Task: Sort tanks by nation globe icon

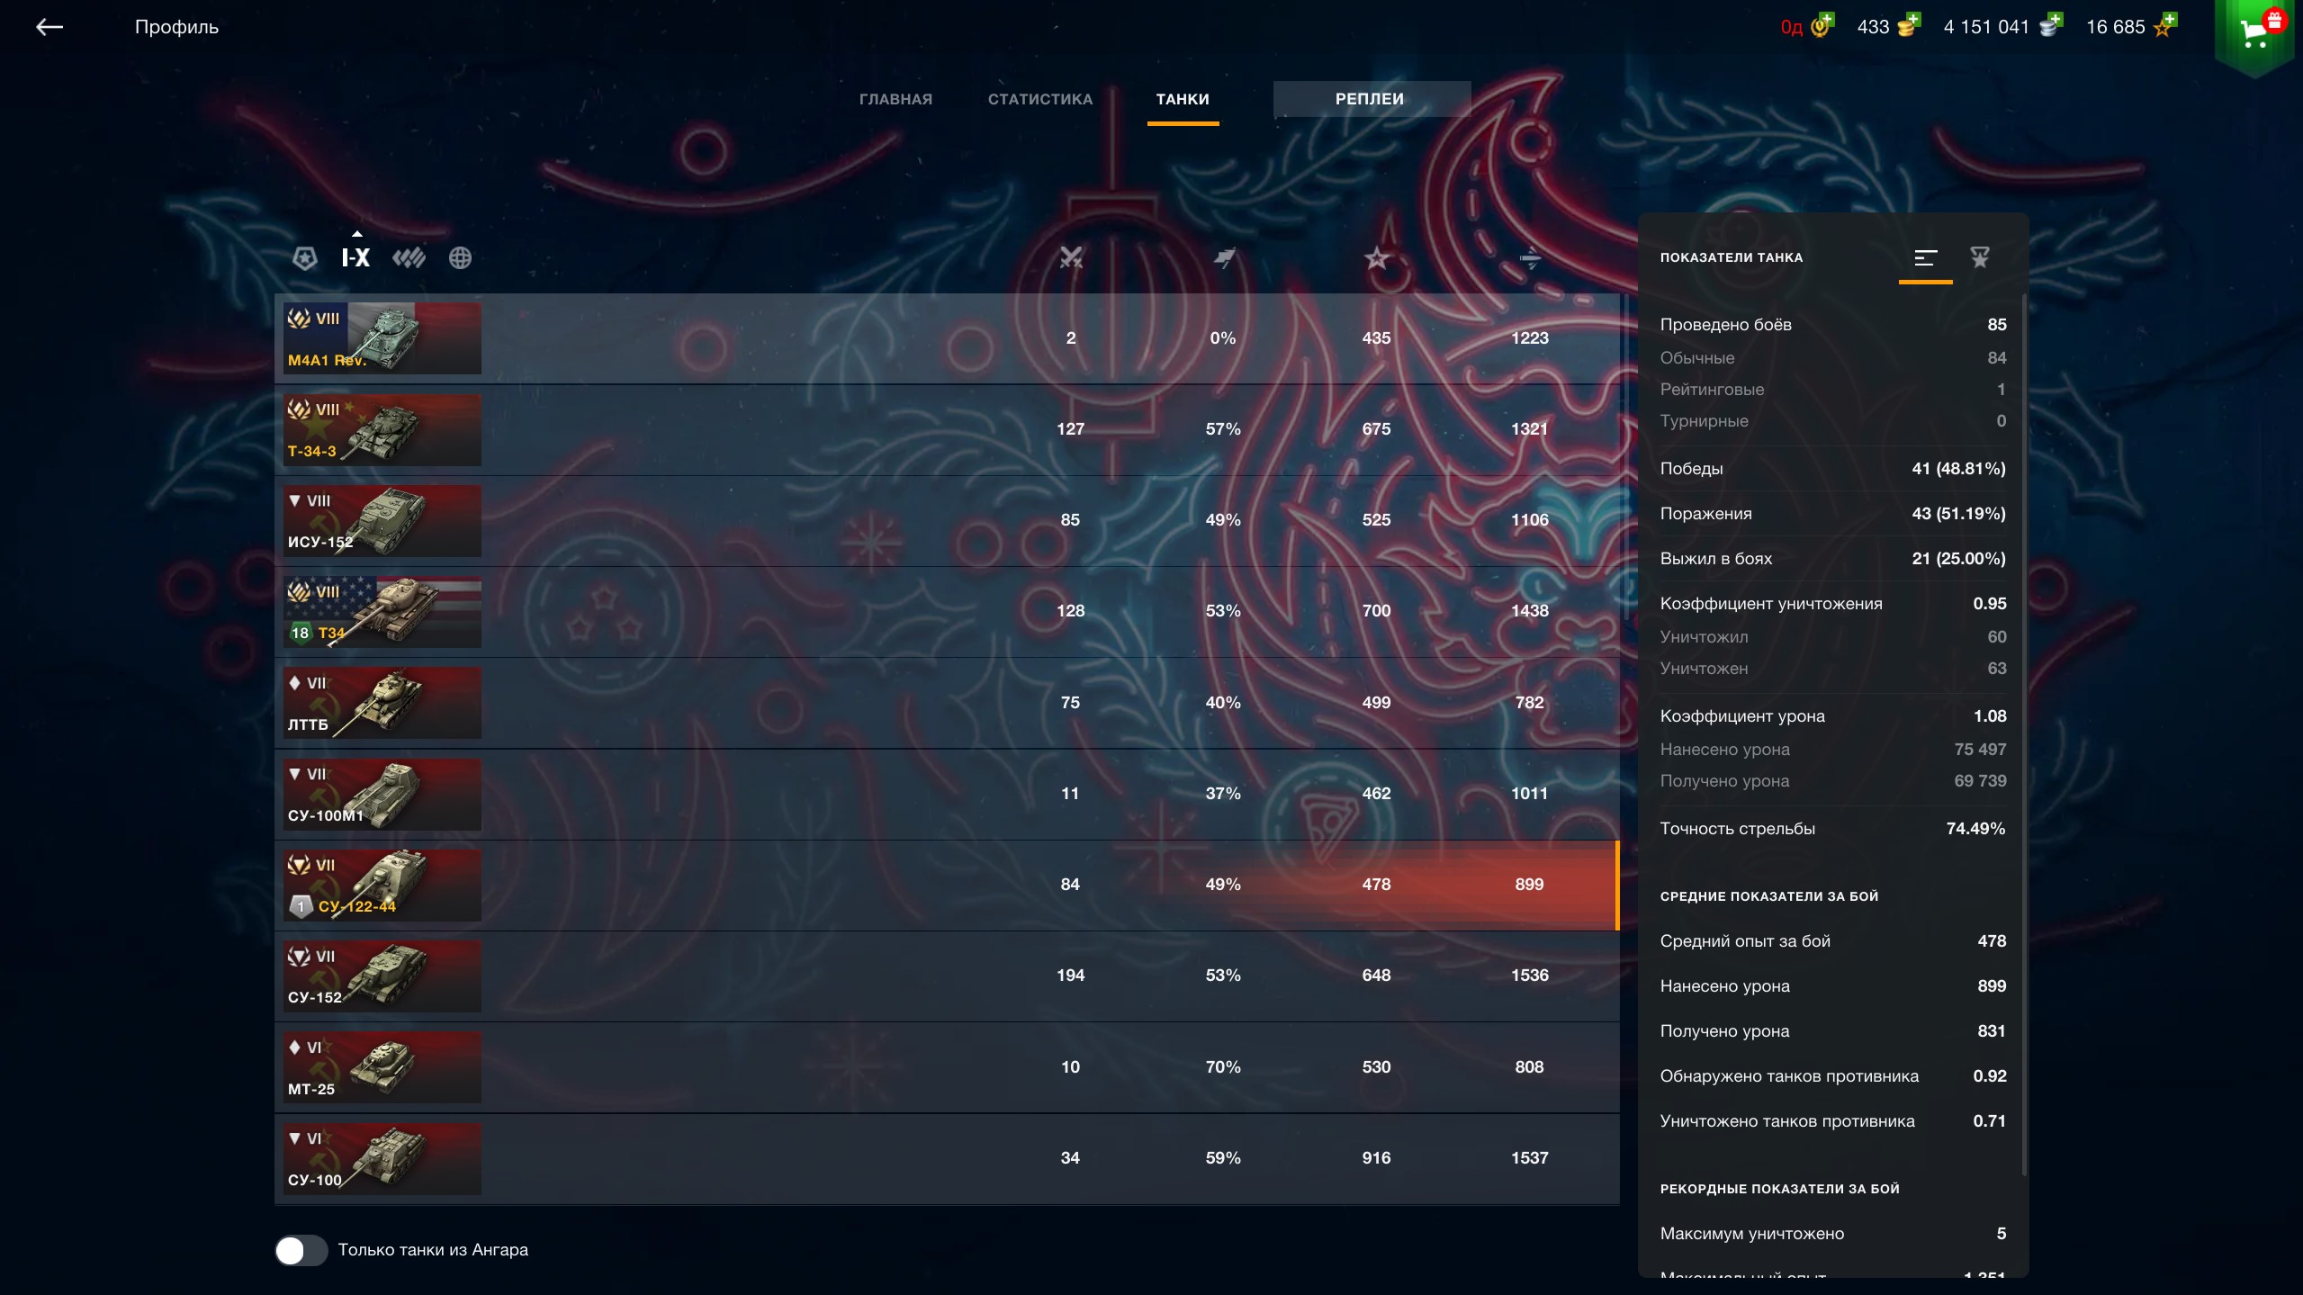Action: coord(460,258)
